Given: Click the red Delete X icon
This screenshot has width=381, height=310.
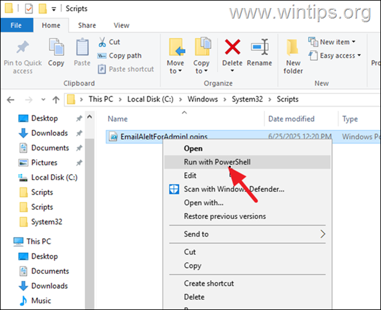Looking at the screenshot, I should click(233, 47).
